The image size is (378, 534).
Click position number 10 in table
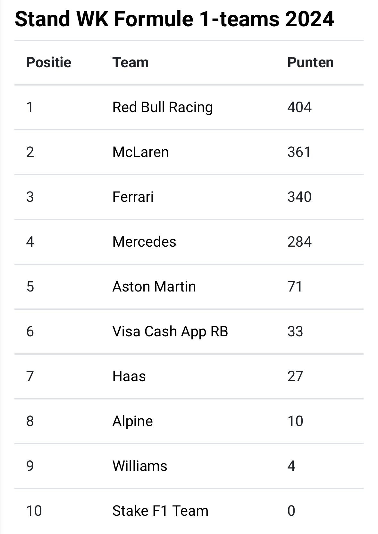[x=34, y=511]
